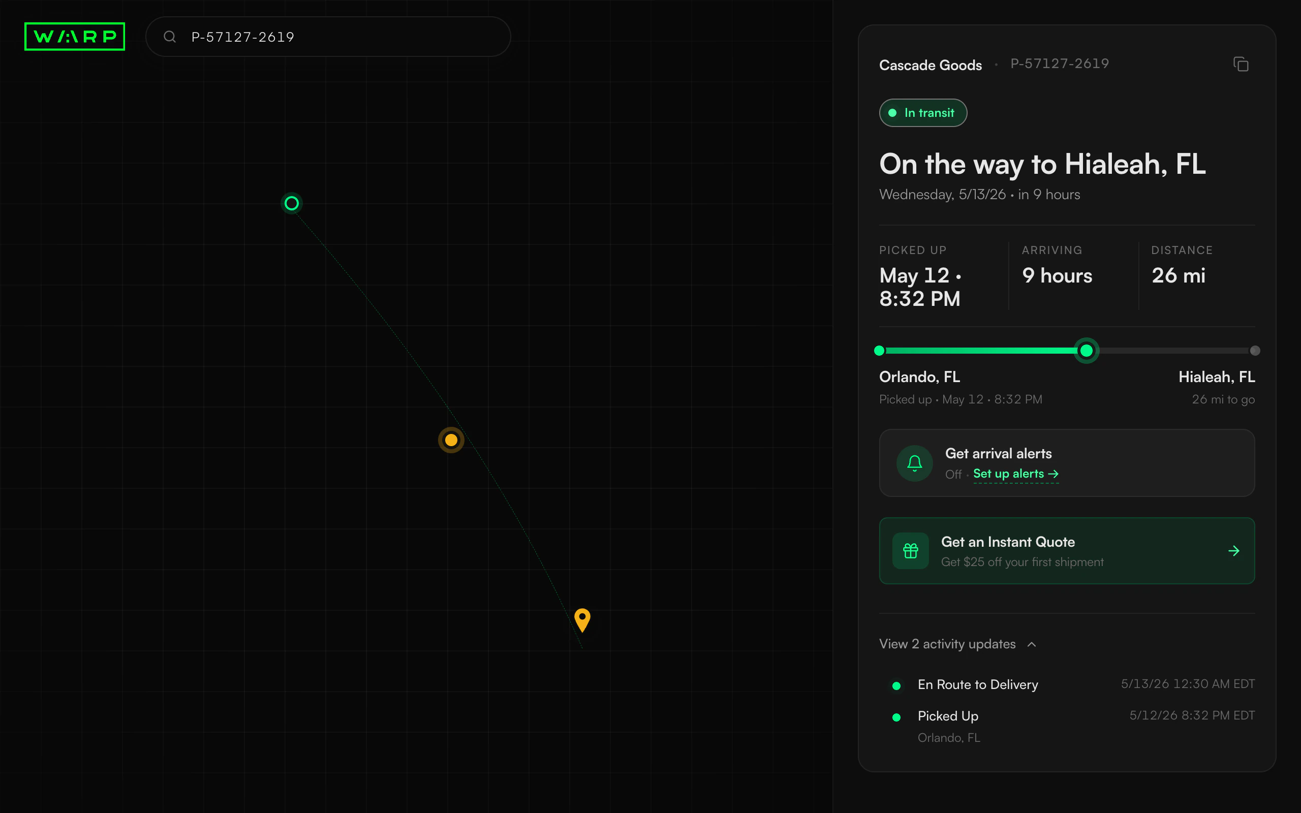Click the 'May 12 · 8:32 PM' picked up value

[x=920, y=287]
